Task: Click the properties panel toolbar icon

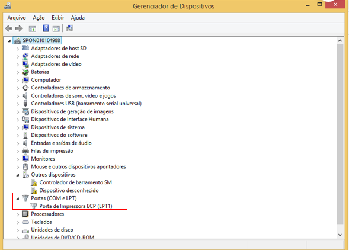Action: (56, 28)
